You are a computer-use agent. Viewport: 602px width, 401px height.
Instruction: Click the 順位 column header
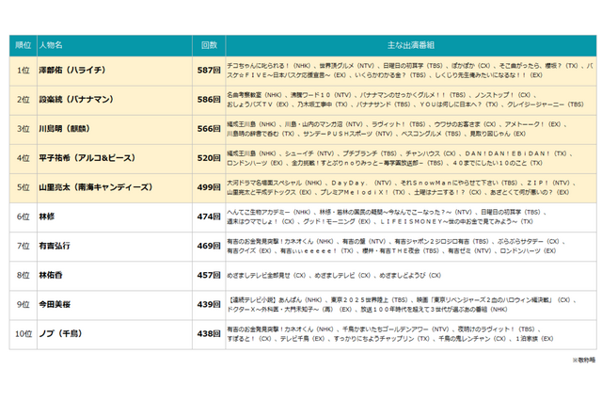point(24,45)
